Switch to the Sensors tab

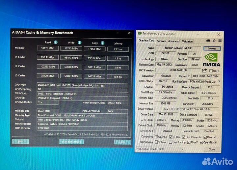point(161,41)
